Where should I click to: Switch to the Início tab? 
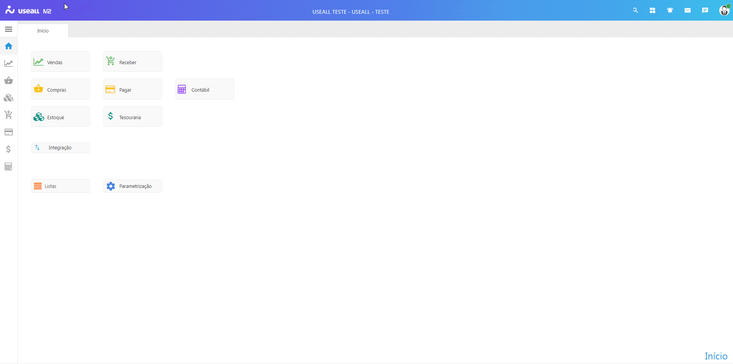pyautogui.click(x=43, y=31)
